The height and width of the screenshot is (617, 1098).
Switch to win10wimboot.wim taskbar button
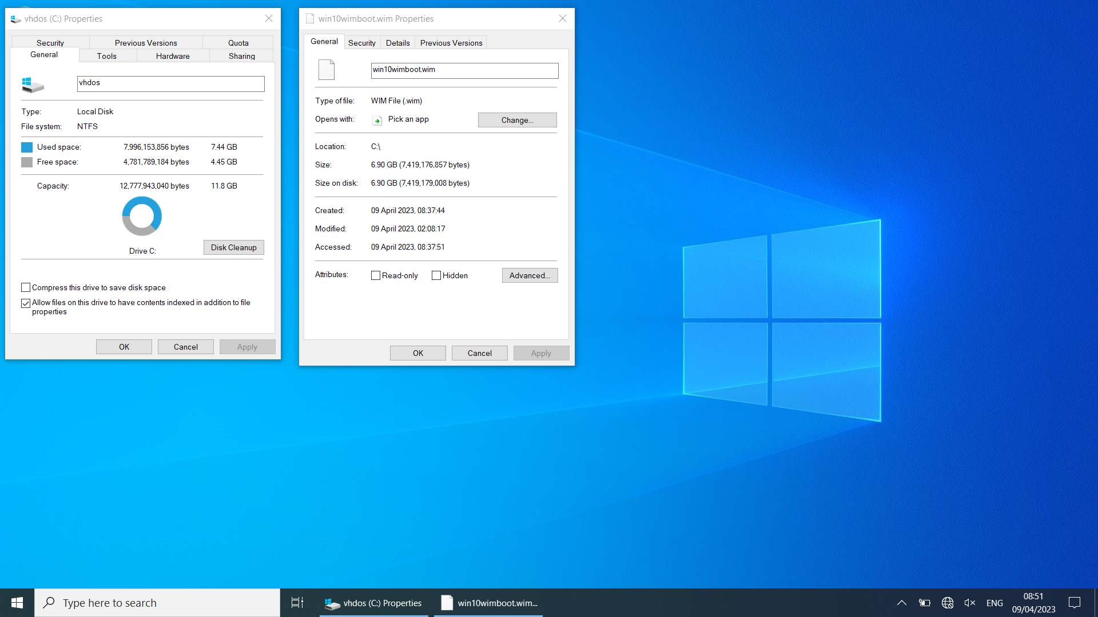click(x=488, y=603)
